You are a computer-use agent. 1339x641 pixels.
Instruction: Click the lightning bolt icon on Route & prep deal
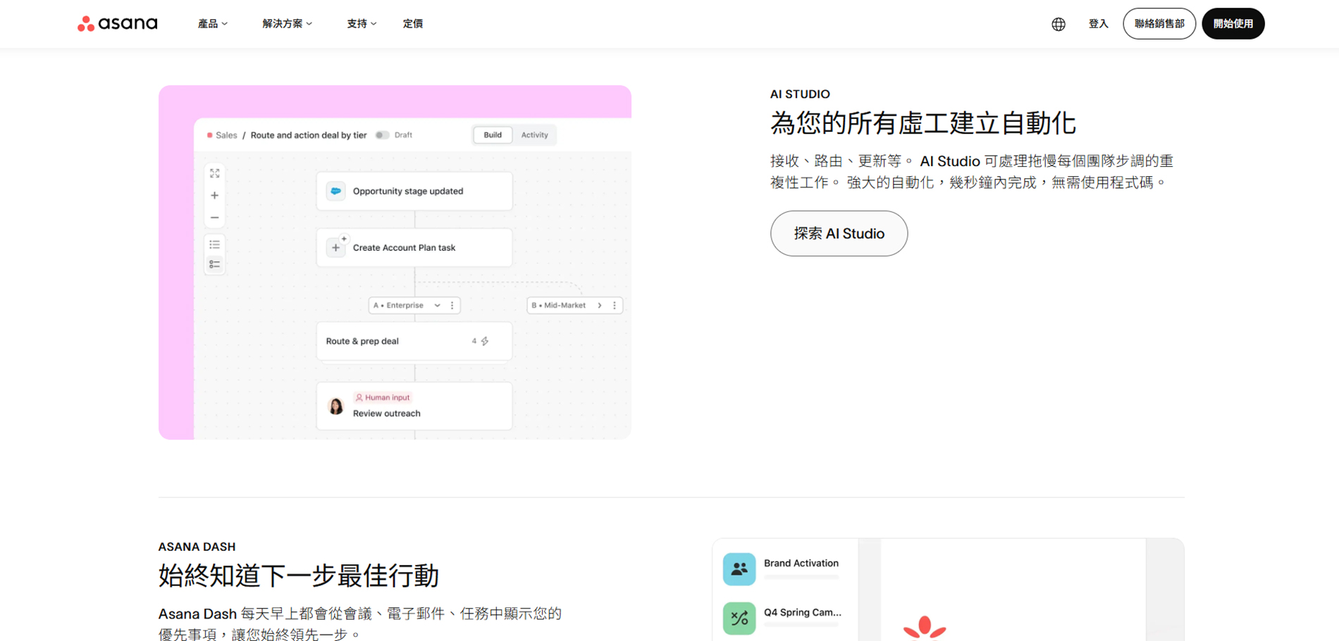click(x=485, y=341)
